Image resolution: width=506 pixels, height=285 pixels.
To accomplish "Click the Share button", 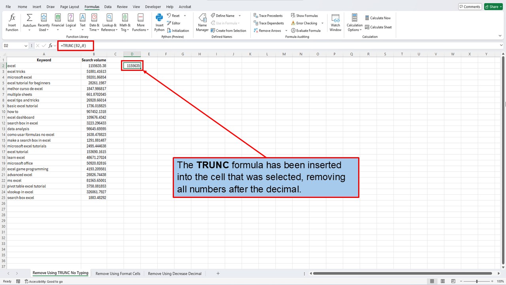I will 493,6.
